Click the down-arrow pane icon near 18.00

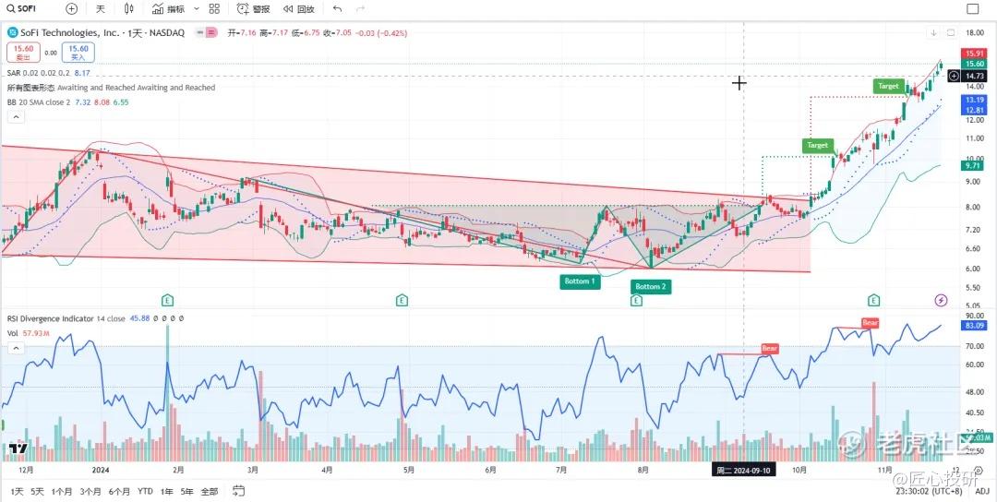pos(934,32)
